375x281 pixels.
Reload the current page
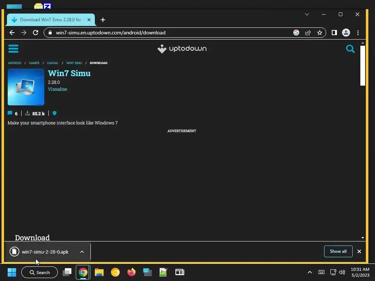pyautogui.click(x=36, y=33)
